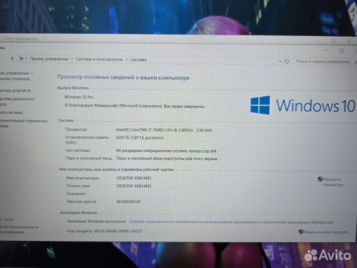Click shield icon beside 'Изменить параметры'
The height and width of the screenshot is (268, 357).
320,179
